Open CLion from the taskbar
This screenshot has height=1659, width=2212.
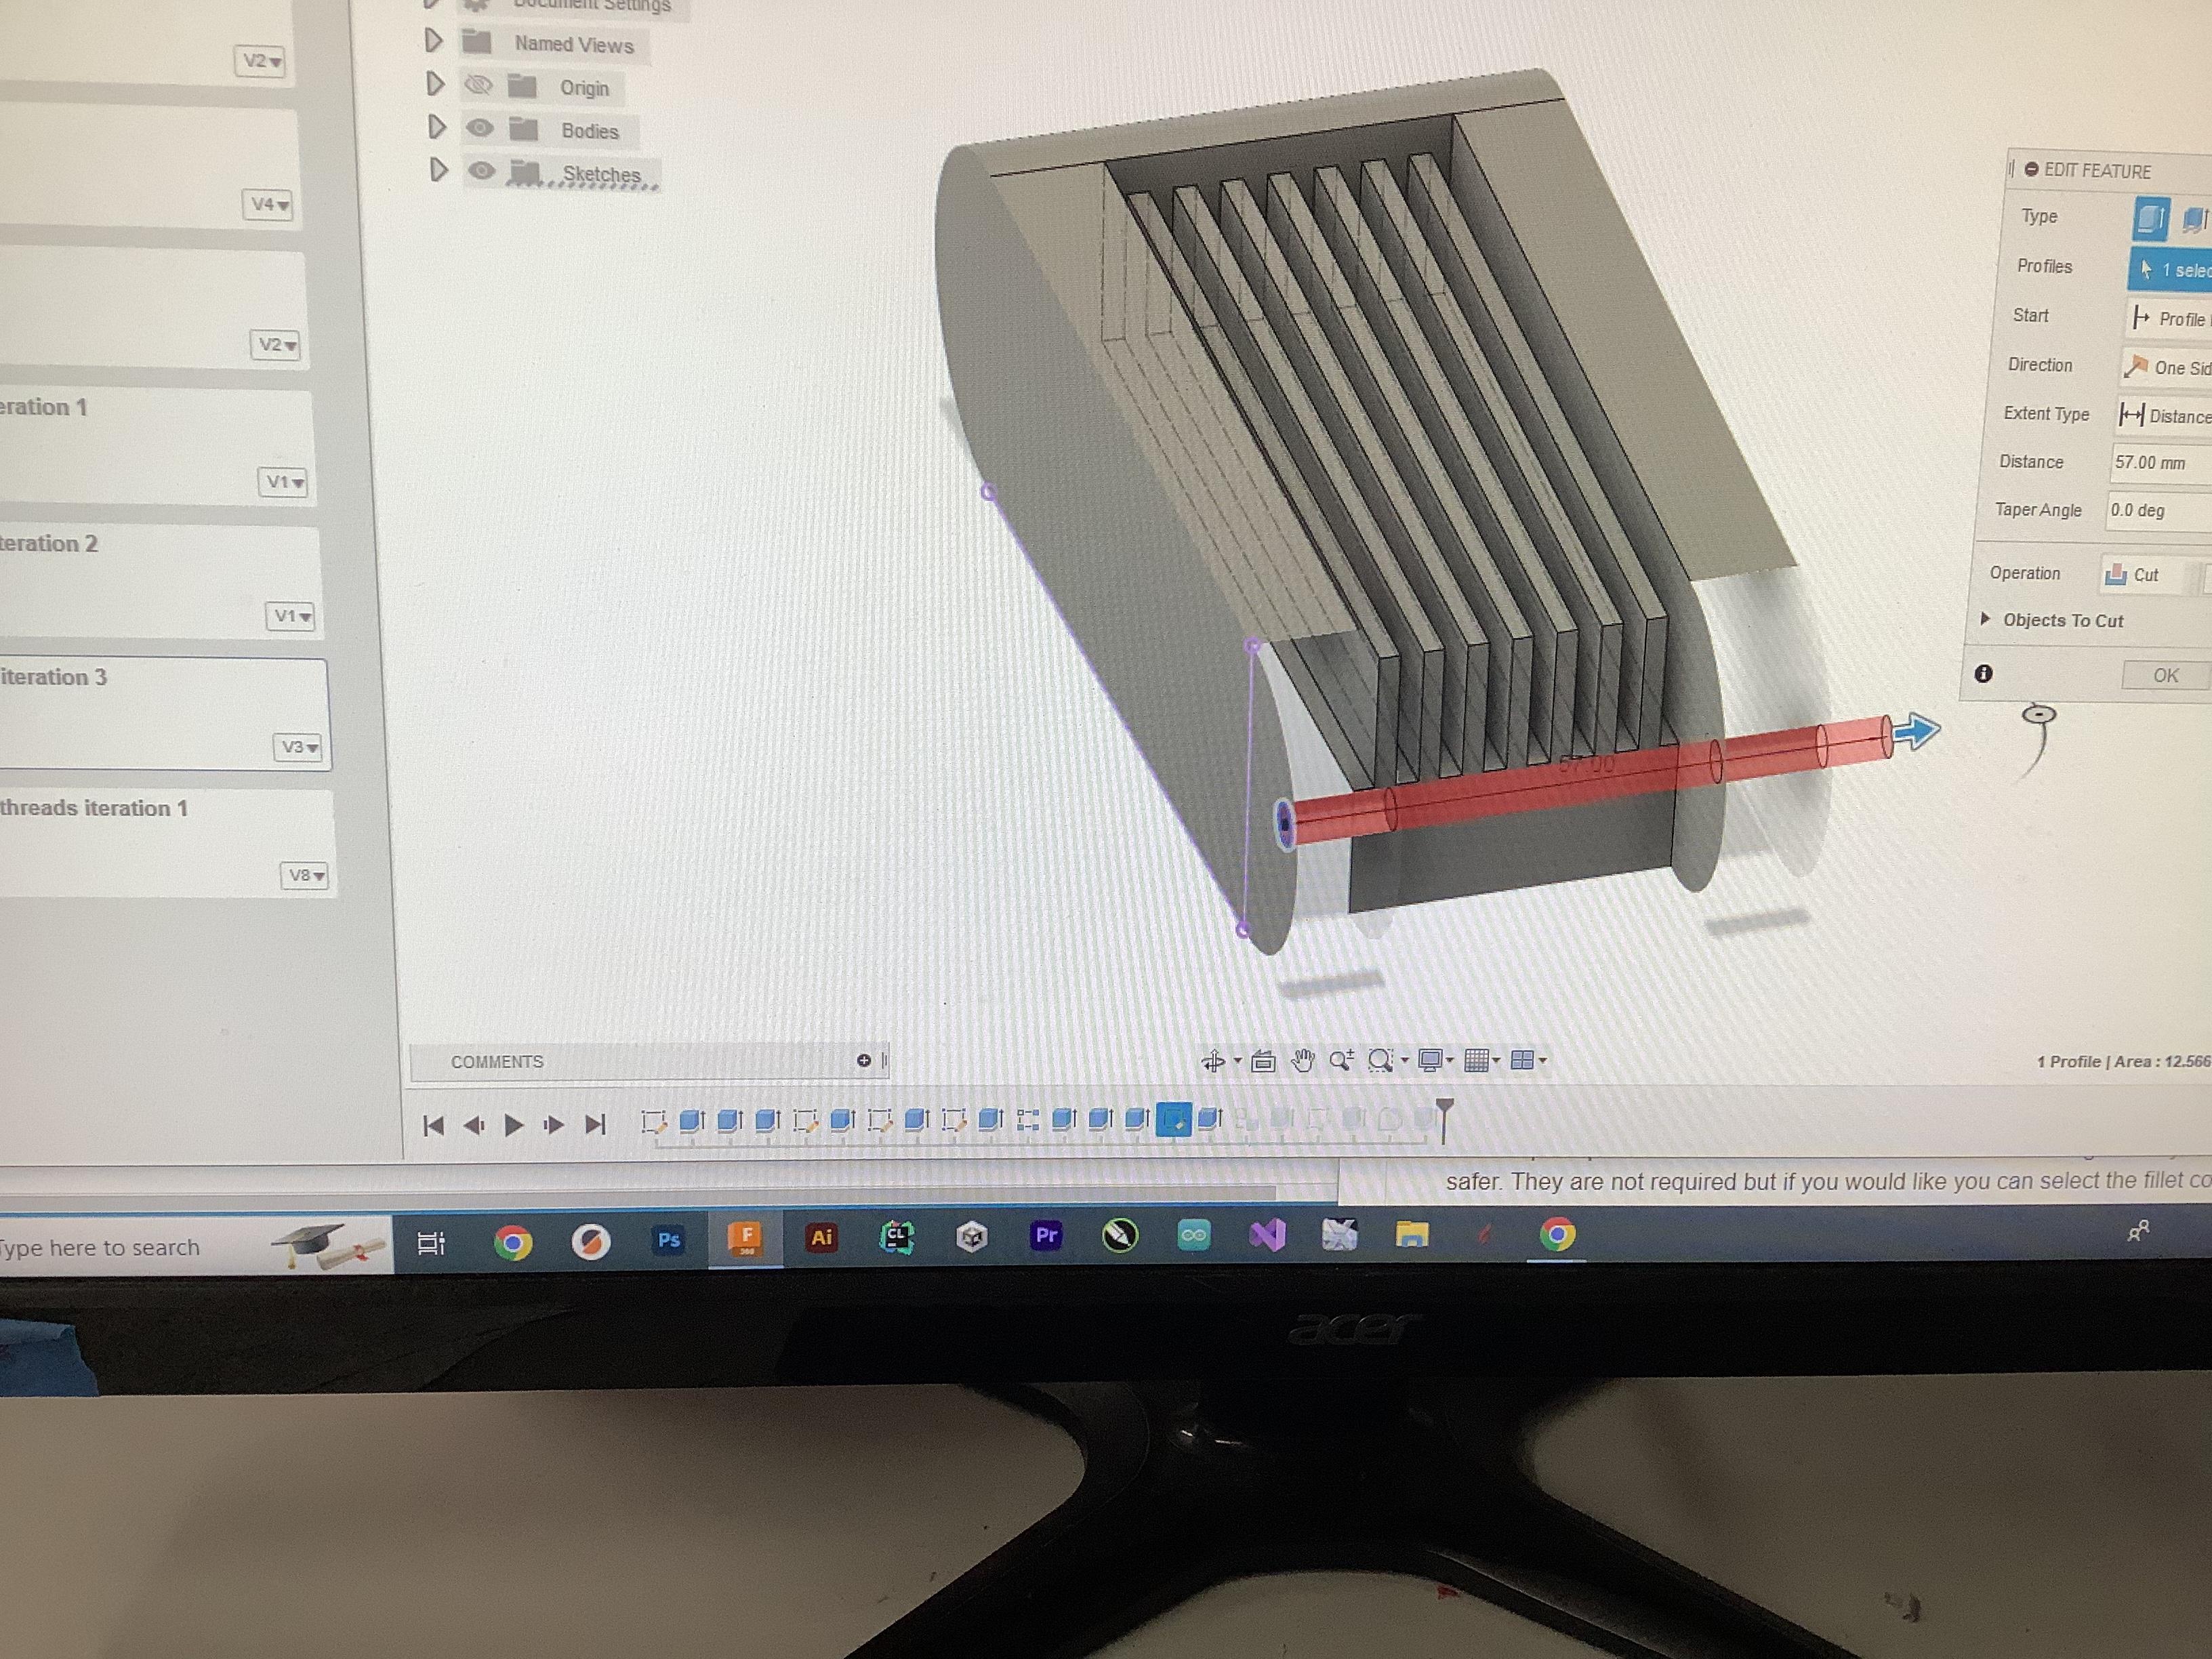[896, 1237]
